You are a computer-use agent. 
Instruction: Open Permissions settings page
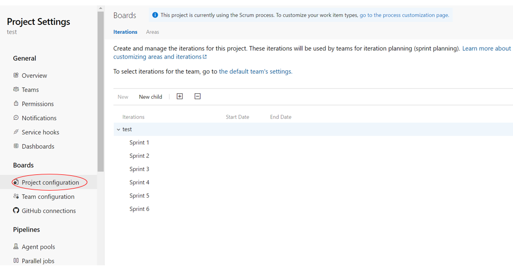[38, 104]
